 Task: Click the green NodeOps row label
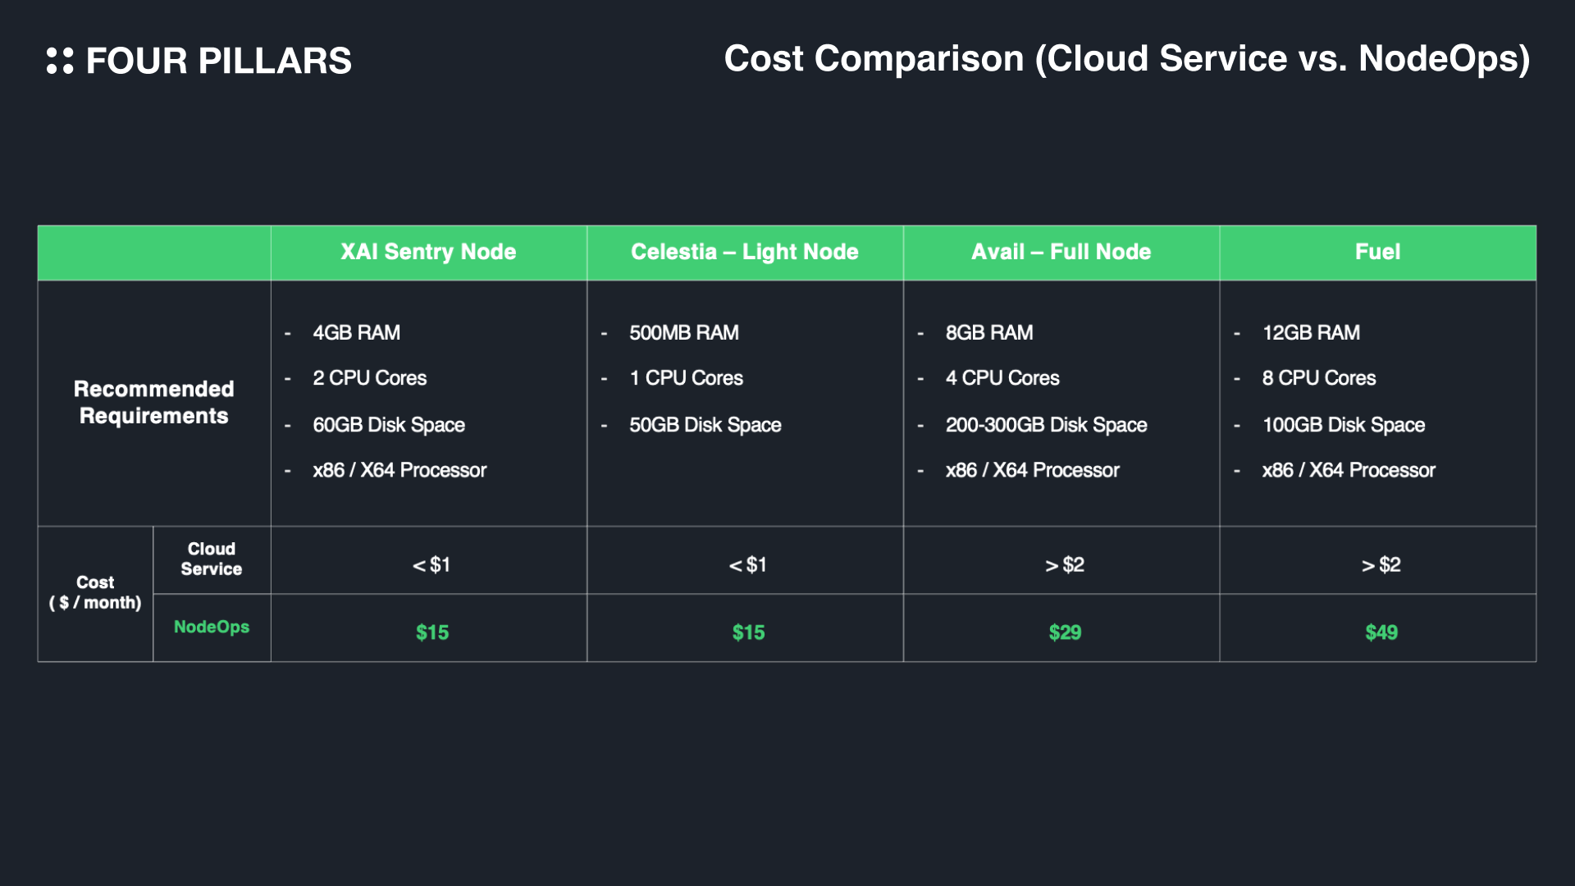pos(212,627)
